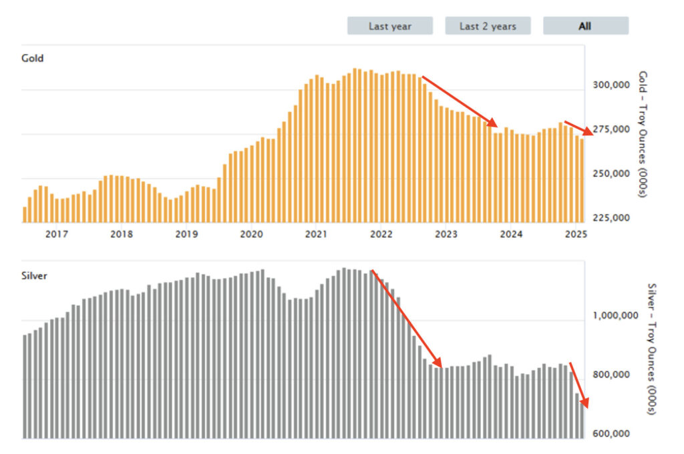The height and width of the screenshot is (454, 684).
Task: Click the 2023 x-axis year label
Action: coord(446,234)
